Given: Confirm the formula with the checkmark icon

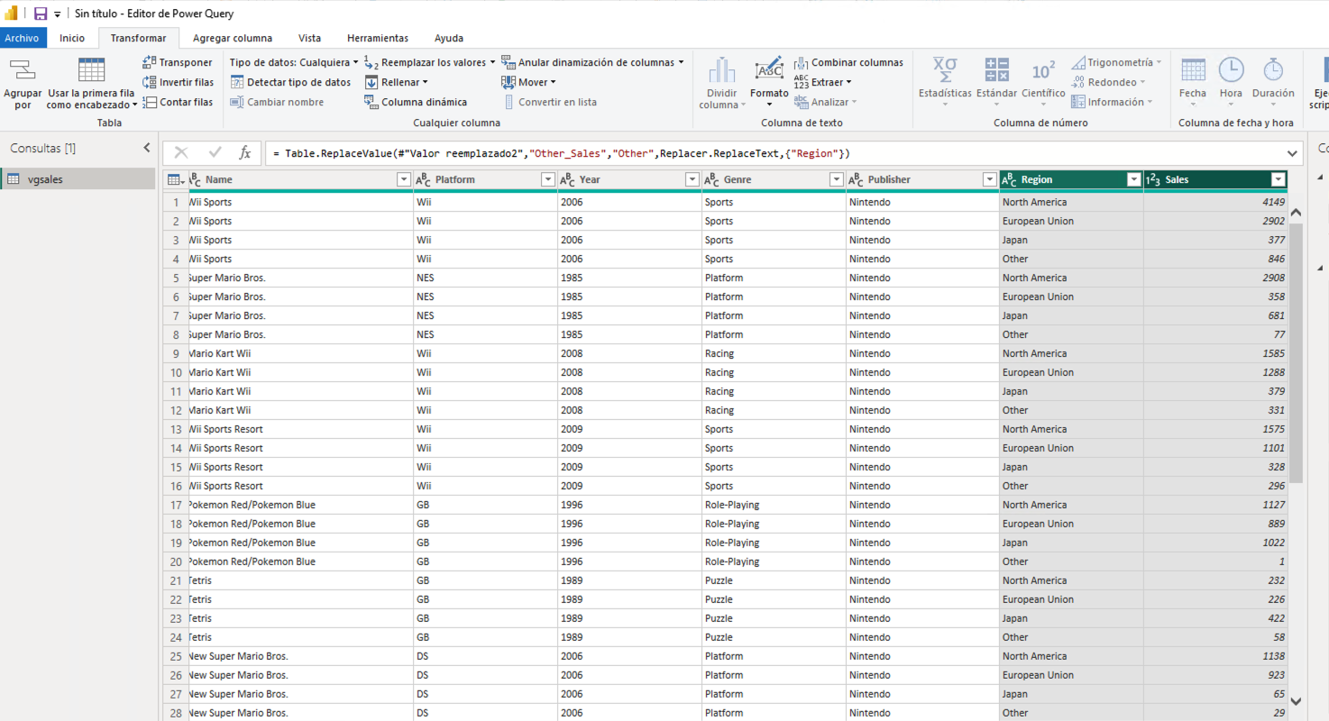Looking at the screenshot, I should [x=215, y=153].
